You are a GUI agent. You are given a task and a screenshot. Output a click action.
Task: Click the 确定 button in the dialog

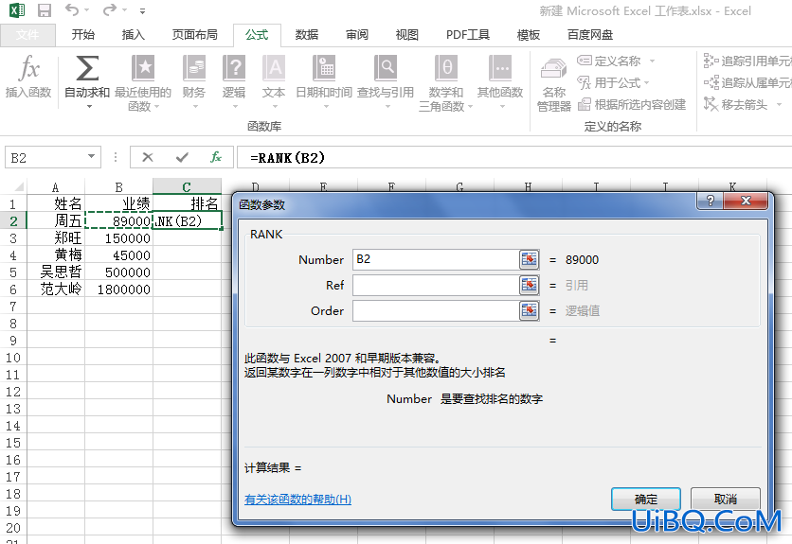tap(645, 500)
